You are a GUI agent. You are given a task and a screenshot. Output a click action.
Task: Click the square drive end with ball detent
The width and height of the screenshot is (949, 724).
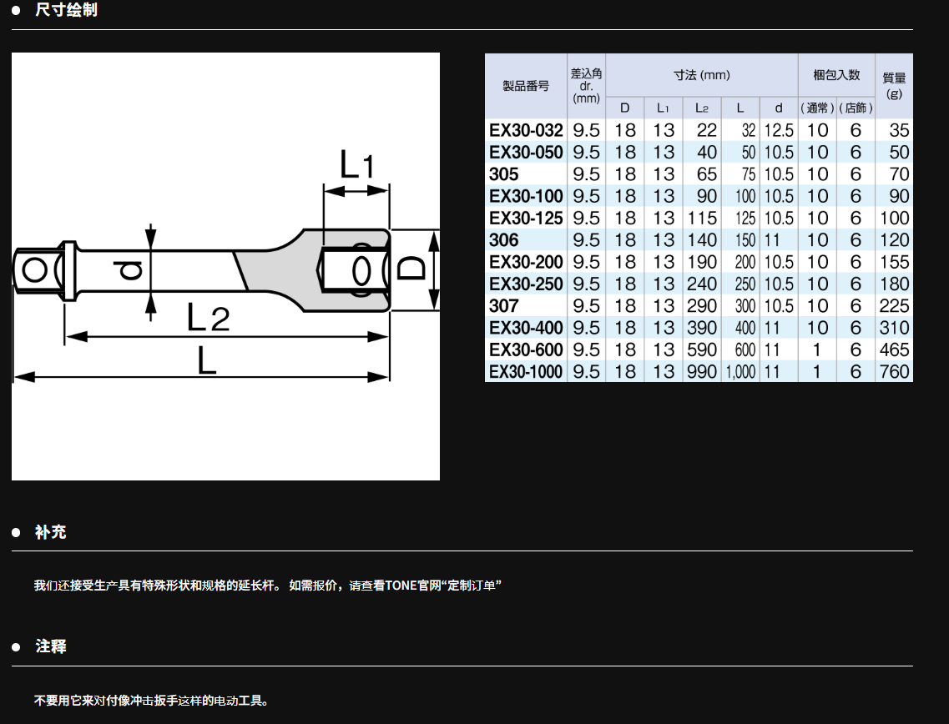[35, 270]
